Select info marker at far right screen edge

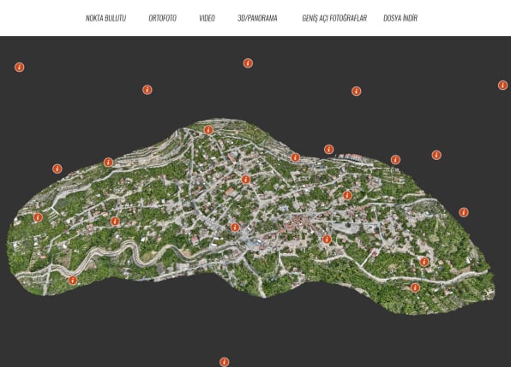click(x=502, y=86)
